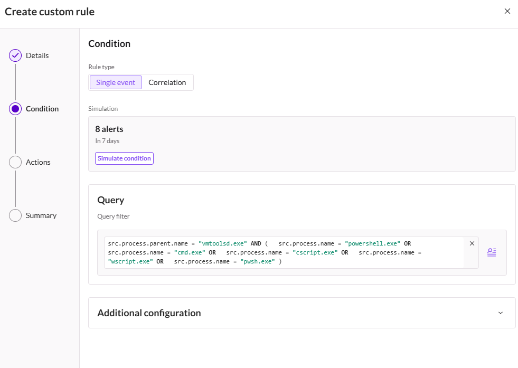Viewport: 518px width, 368px height.
Task: Click the Query section heading
Action: (111, 200)
